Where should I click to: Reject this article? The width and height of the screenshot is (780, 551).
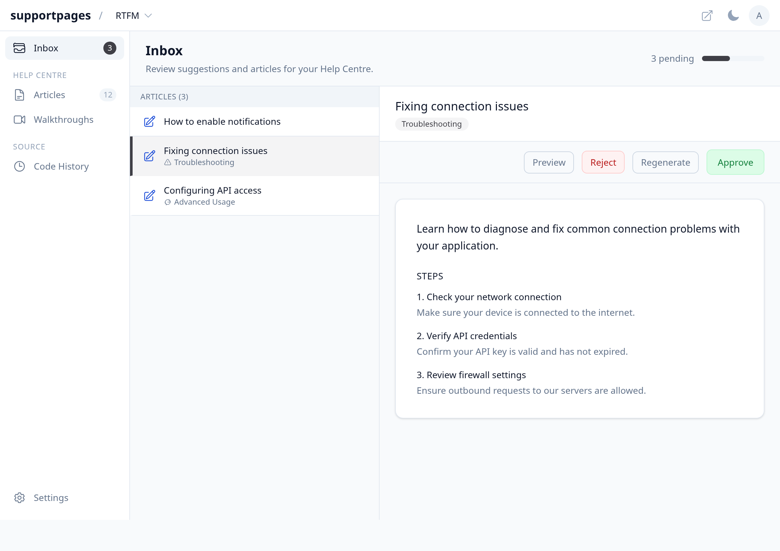pos(603,162)
